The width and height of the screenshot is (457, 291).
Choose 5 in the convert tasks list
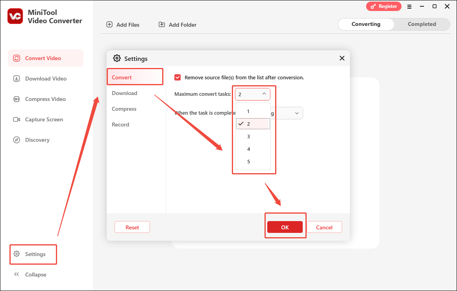click(x=253, y=161)
